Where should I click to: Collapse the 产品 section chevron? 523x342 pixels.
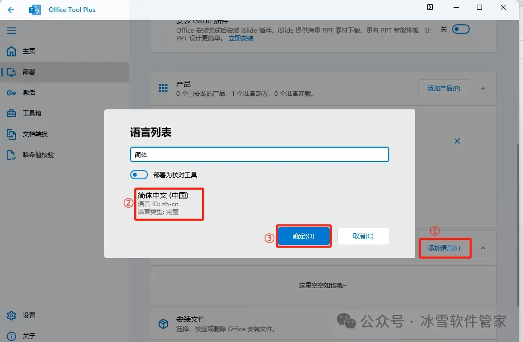click(483, 88)
